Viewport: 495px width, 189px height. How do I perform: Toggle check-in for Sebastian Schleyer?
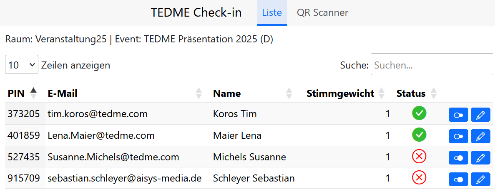pyautogui.click(x=458, y=179)
